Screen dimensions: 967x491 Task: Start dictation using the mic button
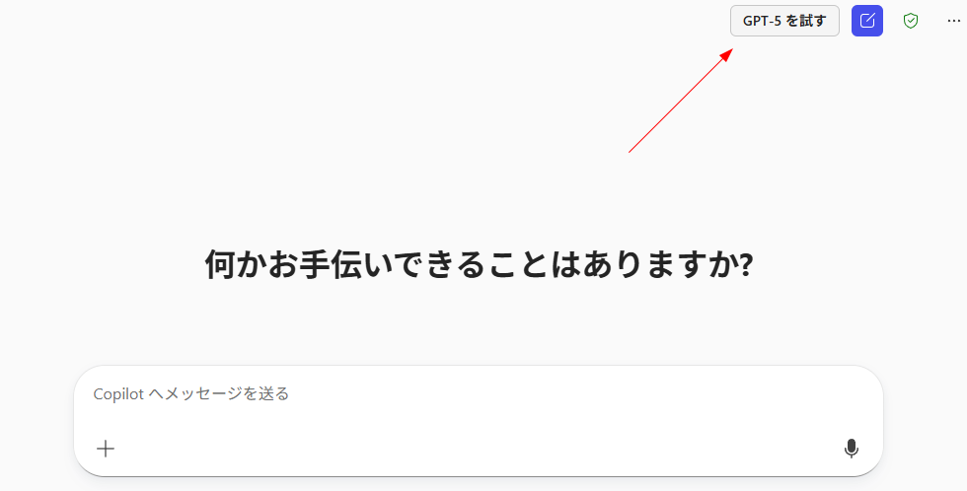click(x=851, y=449)
